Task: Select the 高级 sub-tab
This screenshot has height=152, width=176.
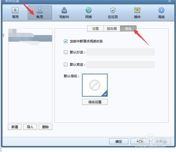Action: tap(128, 28)
